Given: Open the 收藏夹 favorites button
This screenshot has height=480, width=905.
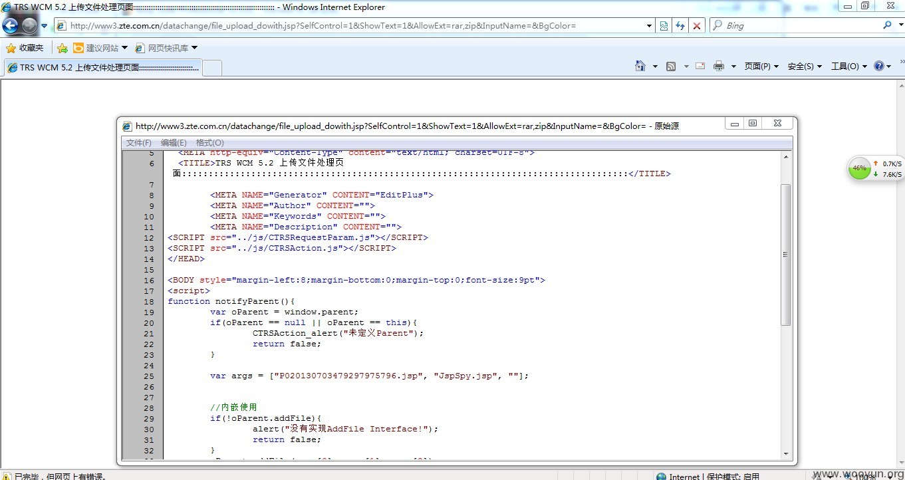Looking at the screenshot, I should pyautogui.click(x=25, y=48).
